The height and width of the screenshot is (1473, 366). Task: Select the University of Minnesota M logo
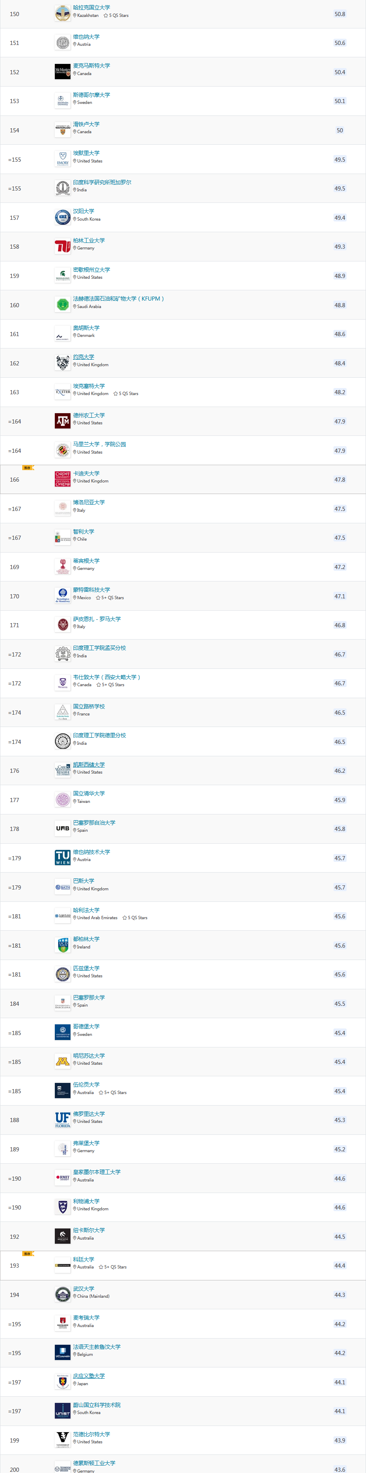pyautogui.click(x=62, y=1062)
